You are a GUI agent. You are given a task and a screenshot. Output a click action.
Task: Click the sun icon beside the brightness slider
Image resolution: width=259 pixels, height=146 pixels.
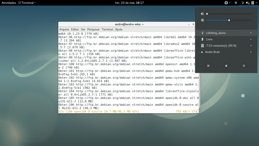203,20
